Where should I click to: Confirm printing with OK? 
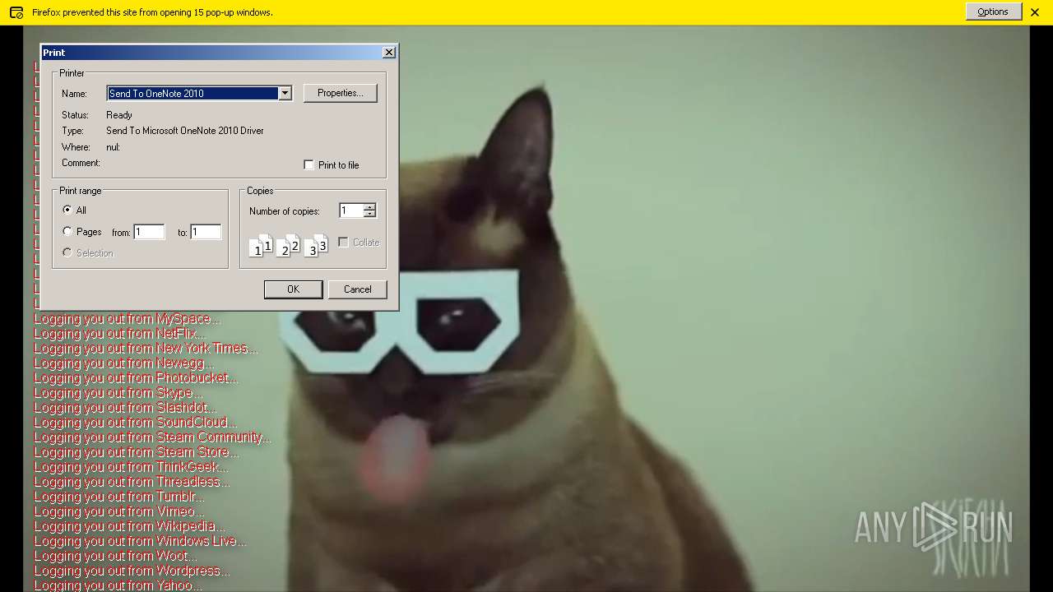[x=293, y=289]
